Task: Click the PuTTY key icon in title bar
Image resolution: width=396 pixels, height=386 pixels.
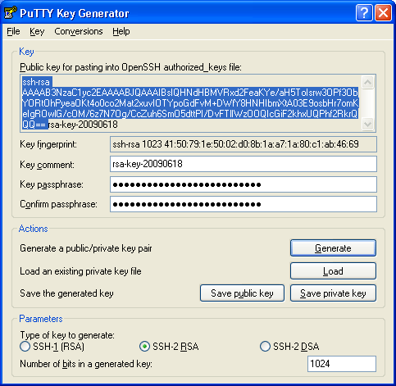Action: (x=10, y=13)
